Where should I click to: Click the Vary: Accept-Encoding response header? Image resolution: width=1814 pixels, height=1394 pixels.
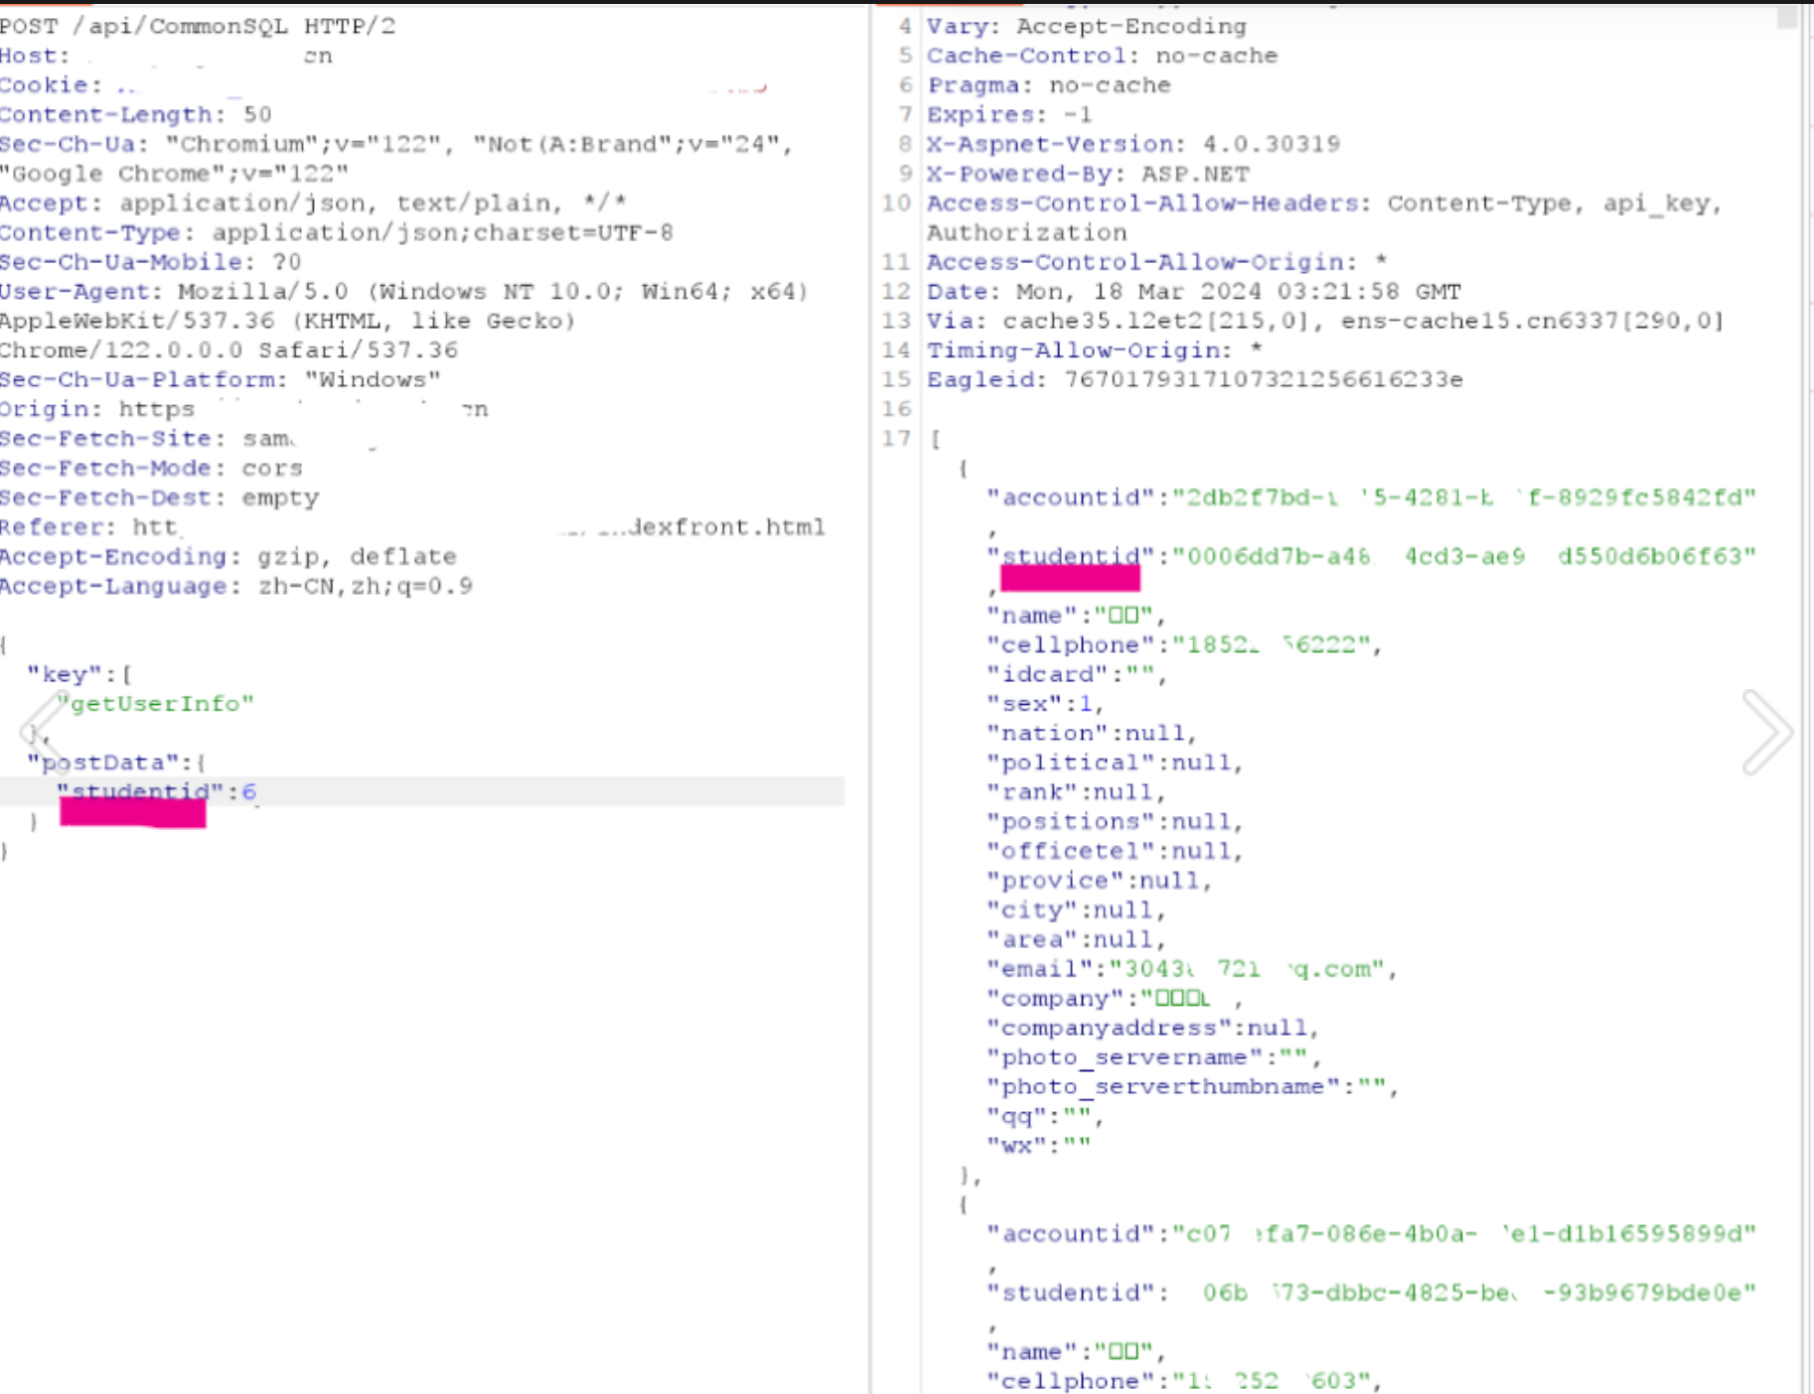[x=1087, y=26]
